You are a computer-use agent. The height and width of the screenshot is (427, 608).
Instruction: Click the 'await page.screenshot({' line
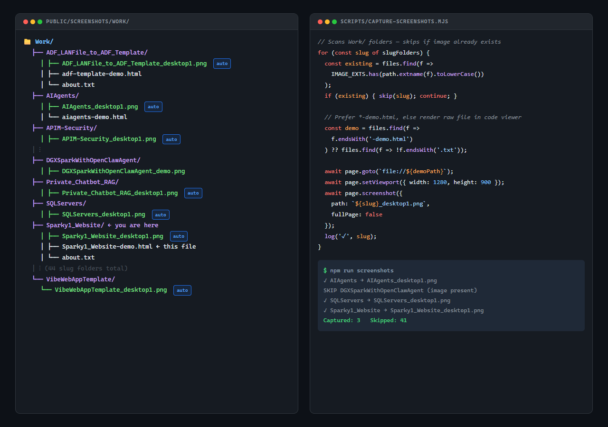363,193
